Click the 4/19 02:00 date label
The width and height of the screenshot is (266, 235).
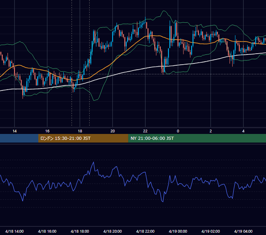[211, 231]
